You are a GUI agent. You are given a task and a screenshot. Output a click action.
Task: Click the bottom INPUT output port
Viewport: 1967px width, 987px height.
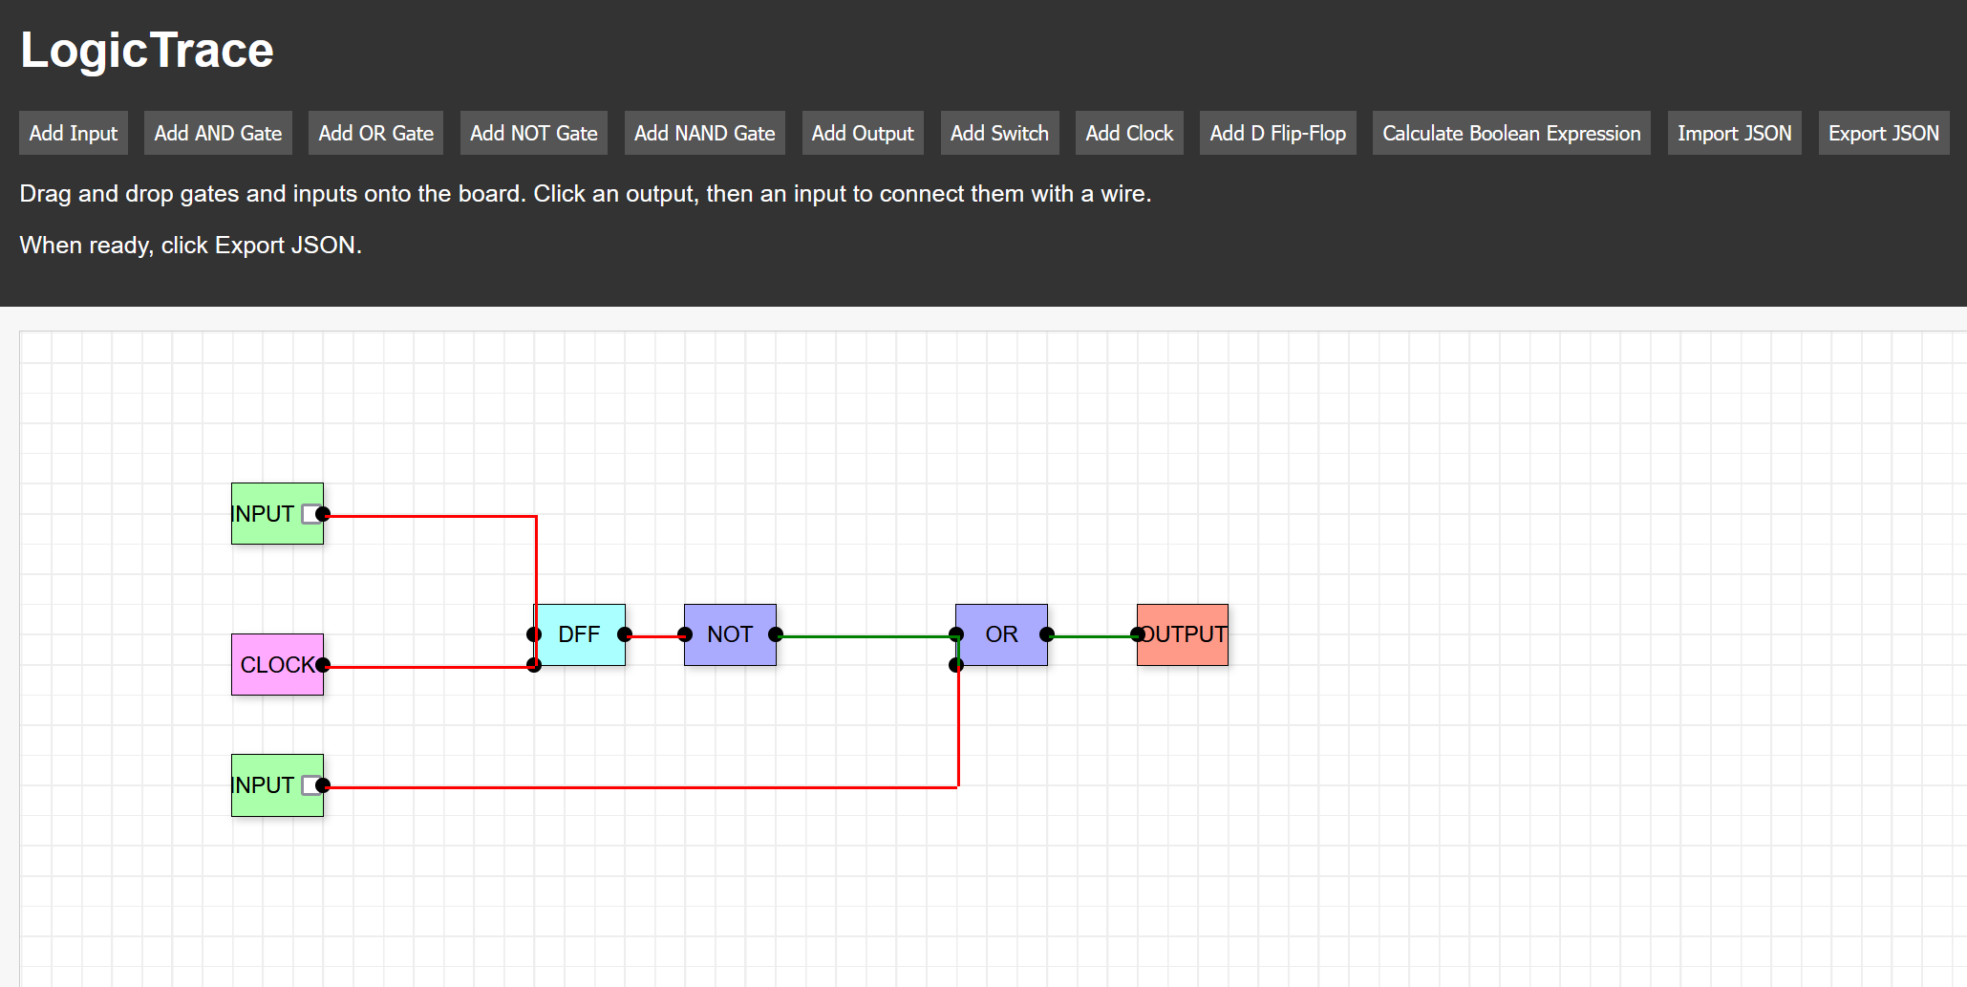(323, 785)
